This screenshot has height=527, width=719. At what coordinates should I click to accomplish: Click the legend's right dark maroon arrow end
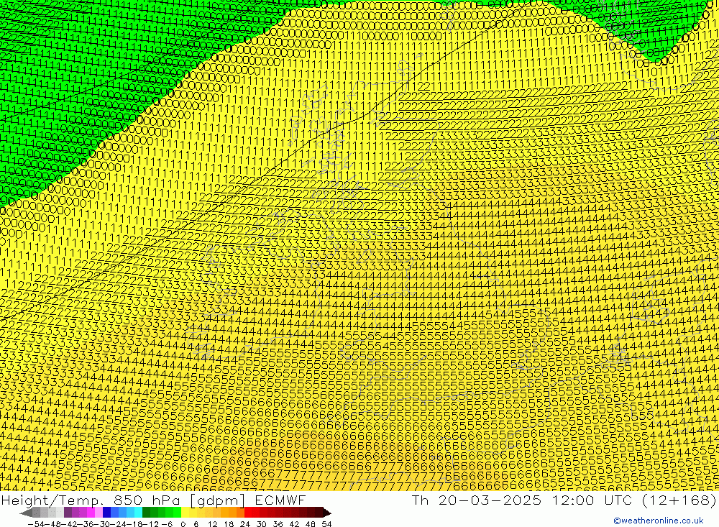(x=327, y=513)
